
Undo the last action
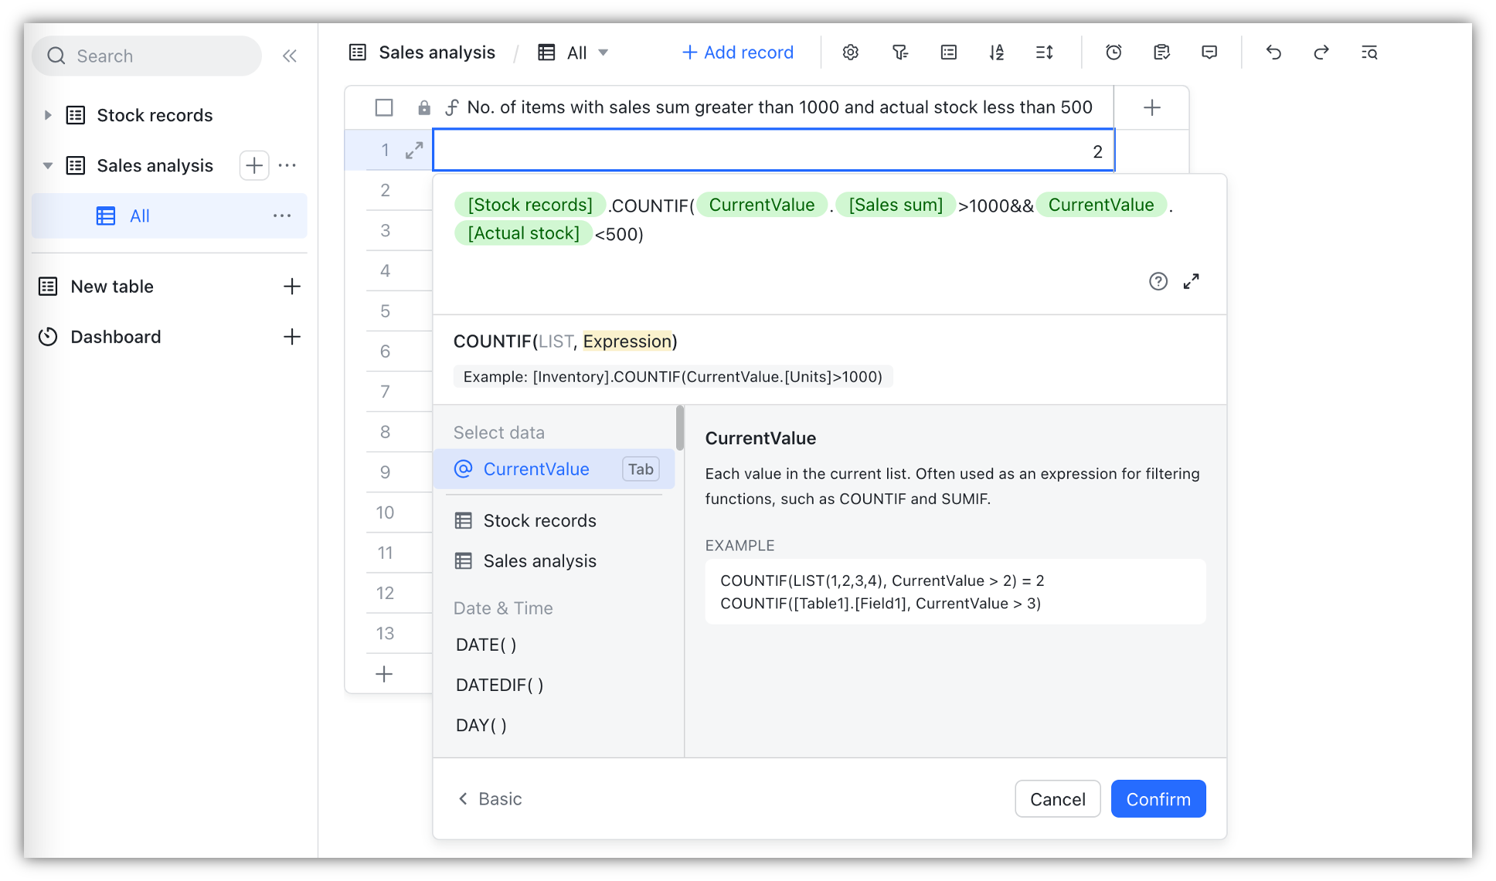click(x=1273, y=53)
